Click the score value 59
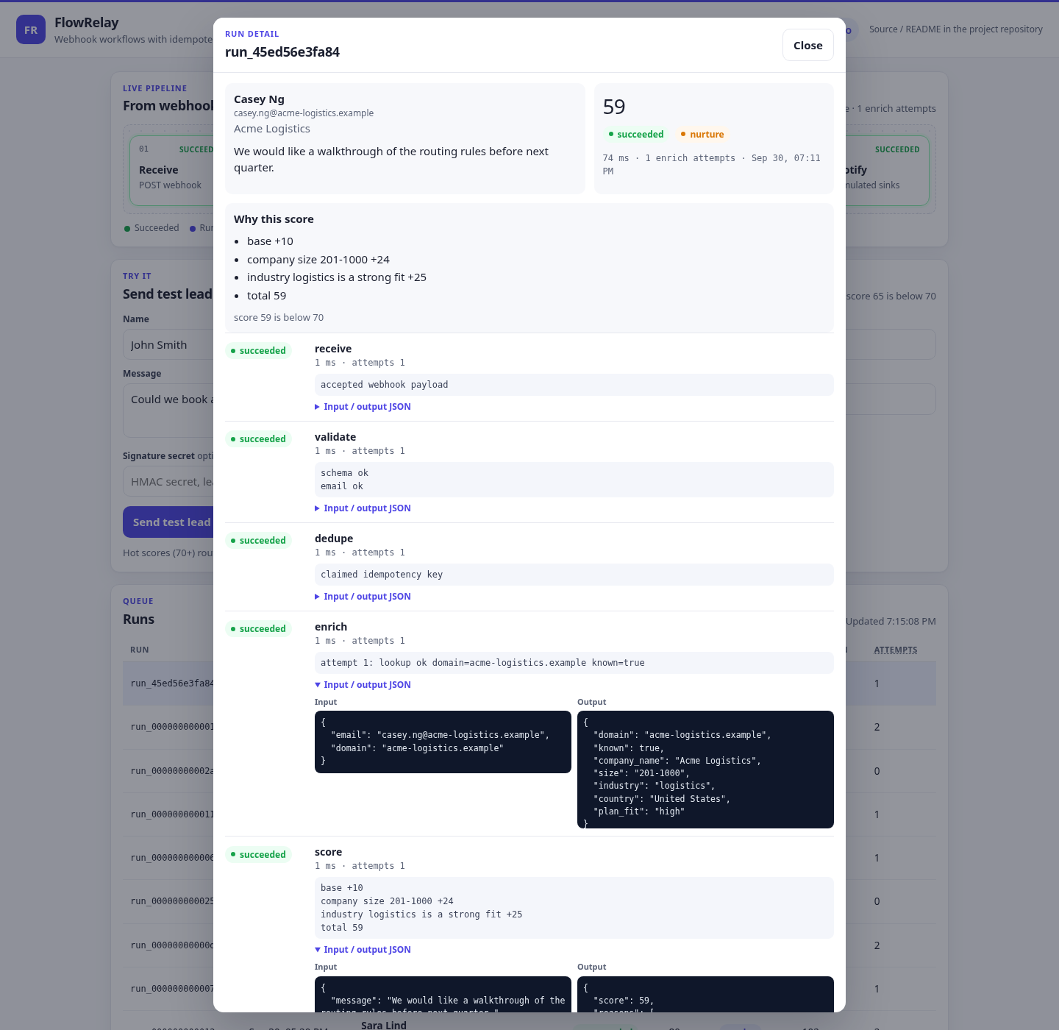This screenshot has width=1059, height=1030. point(614,107)
